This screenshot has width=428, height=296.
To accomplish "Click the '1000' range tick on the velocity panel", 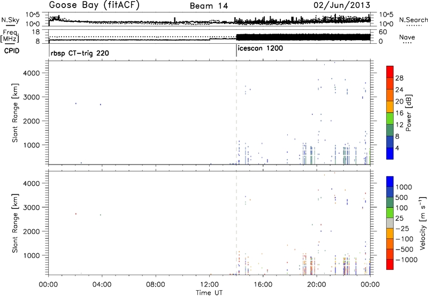I will pos(33,255).
